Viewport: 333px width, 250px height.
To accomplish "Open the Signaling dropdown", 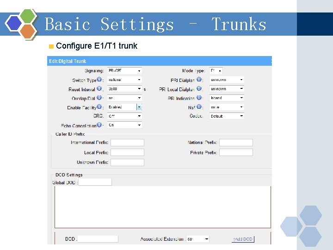I will [x=124, y=70].
